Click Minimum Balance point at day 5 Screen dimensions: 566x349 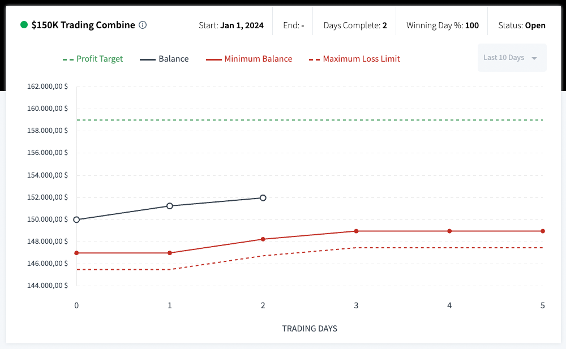[x=542, y=231]
